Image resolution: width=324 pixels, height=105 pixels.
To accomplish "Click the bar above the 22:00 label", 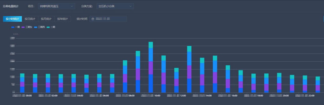I will pyautogui.click(x=305, y=84).
